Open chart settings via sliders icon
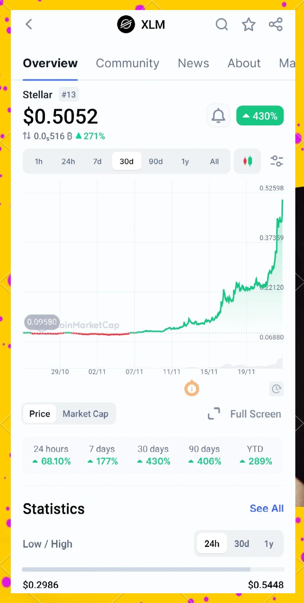The height and width of the screenshot is (603, 304). point(276,161)
